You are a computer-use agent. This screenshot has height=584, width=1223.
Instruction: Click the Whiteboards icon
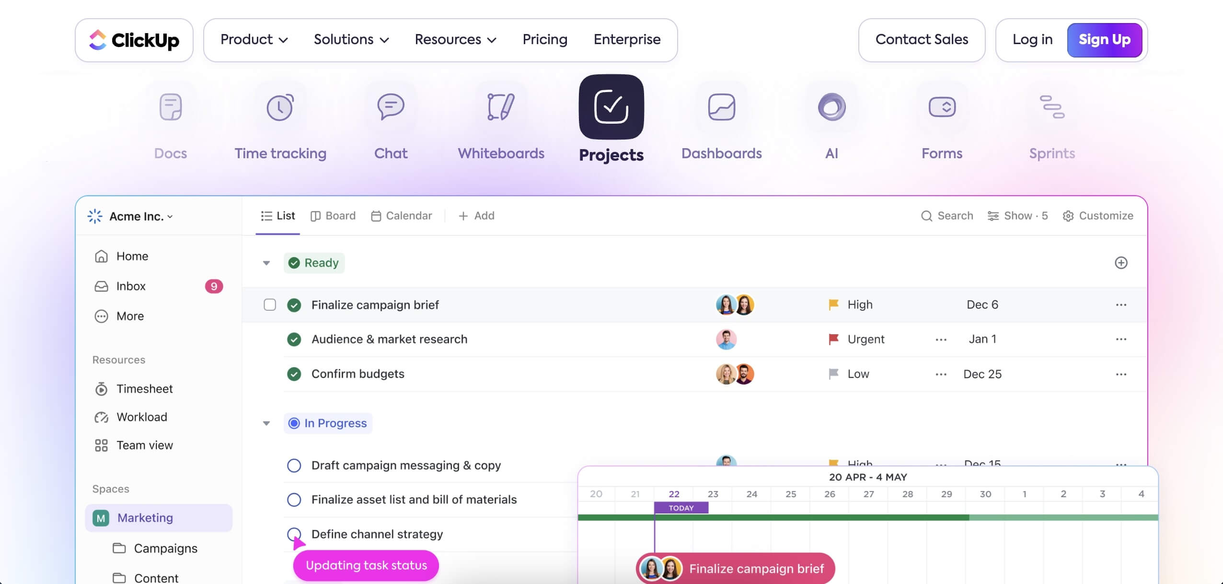[x=500, y=106]
